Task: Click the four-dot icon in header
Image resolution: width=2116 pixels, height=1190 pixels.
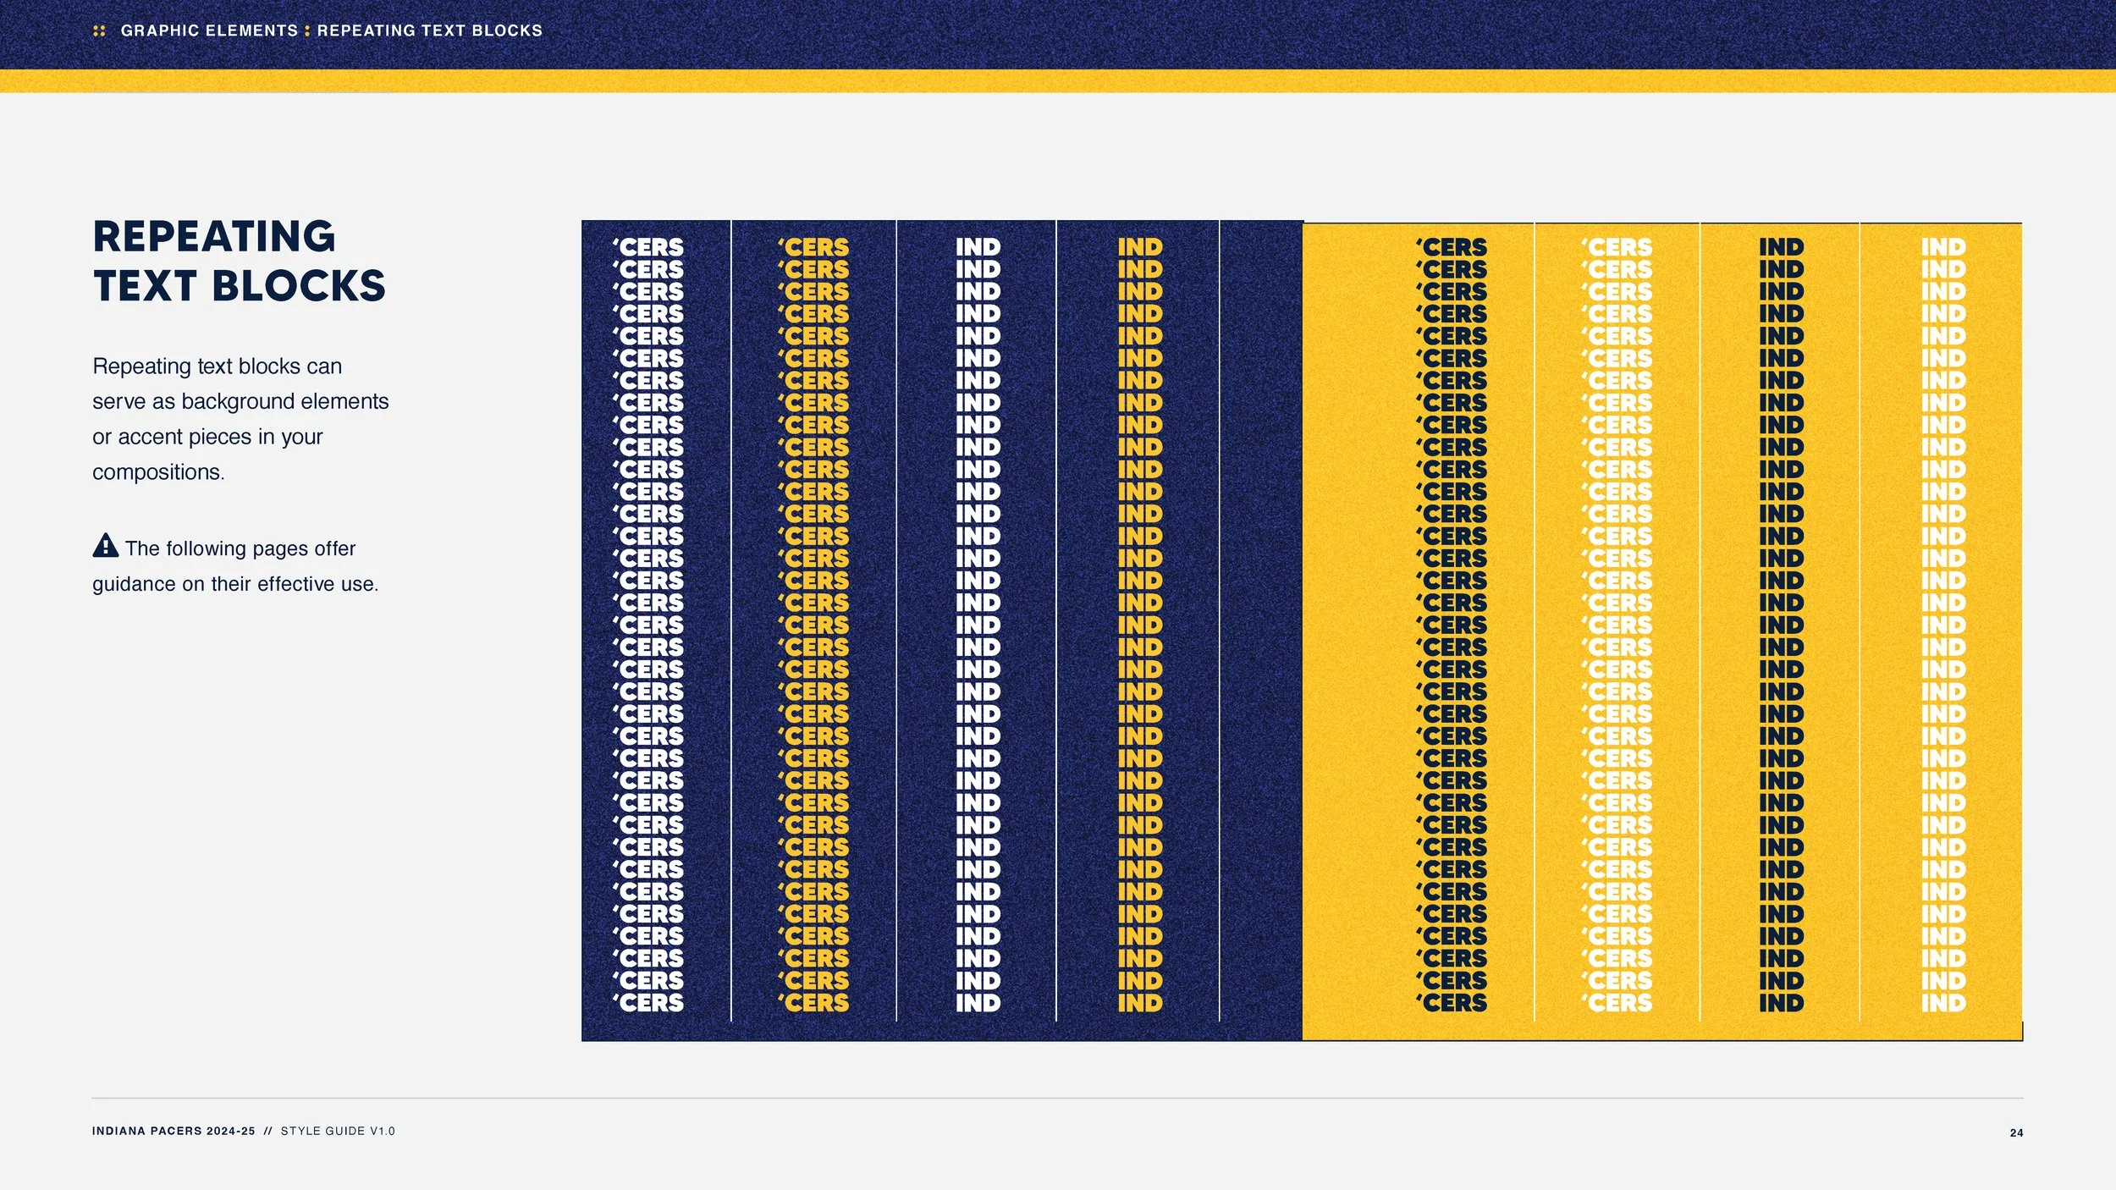Action: coord(99,30)
